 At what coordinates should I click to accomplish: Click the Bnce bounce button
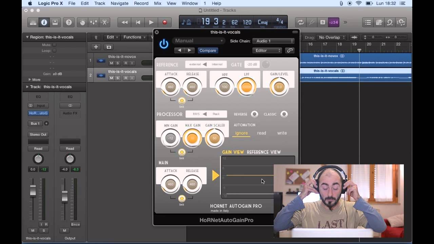(x=76, y=224)
